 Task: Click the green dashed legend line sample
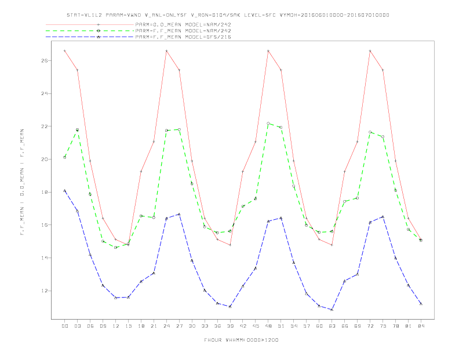coord(90,31)
